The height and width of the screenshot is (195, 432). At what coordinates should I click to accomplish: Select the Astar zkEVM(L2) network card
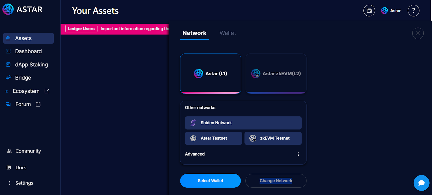276,73
